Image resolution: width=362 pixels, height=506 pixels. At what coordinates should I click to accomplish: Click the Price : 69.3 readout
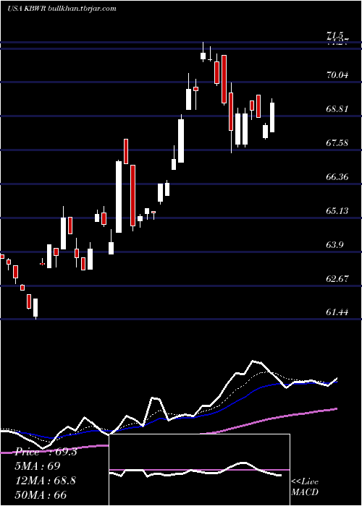pyautogui.click(x=46, y=452)
